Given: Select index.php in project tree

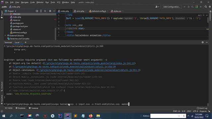Looking at the screenshot, I should 17,17.
